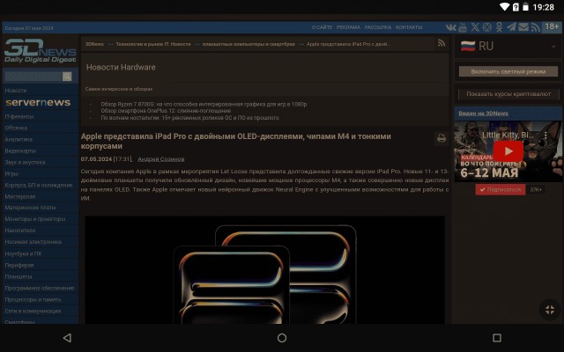
Task: Open Мастерская sidebar section
Action: click(19, 197)
